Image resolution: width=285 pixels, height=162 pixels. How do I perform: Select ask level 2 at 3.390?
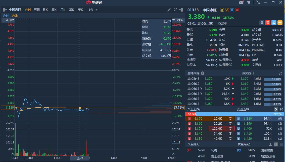click(x=260, y=124)
